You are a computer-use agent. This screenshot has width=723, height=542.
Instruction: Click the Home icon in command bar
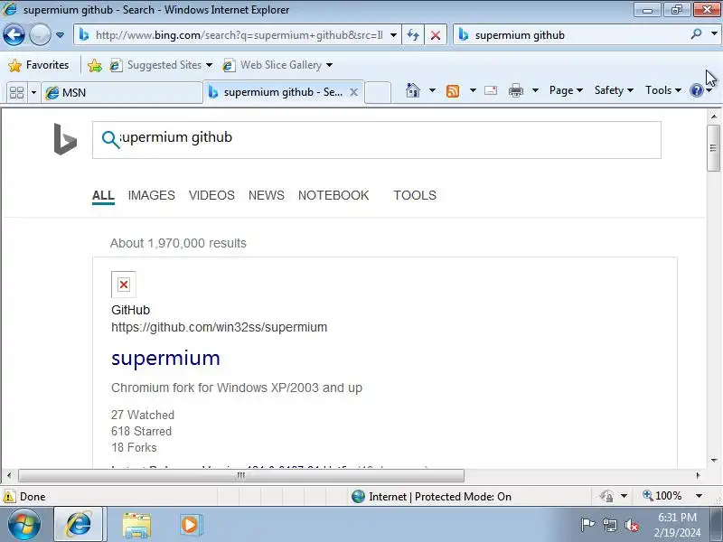(x=413, y=90)
